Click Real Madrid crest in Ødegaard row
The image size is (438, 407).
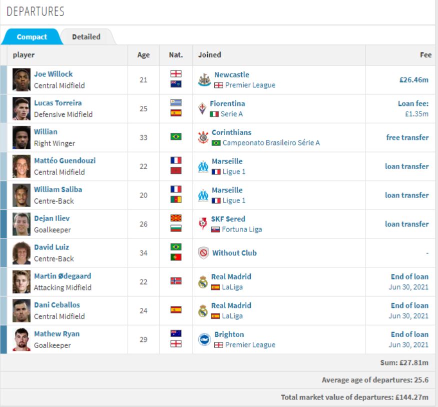click(203, 281)
